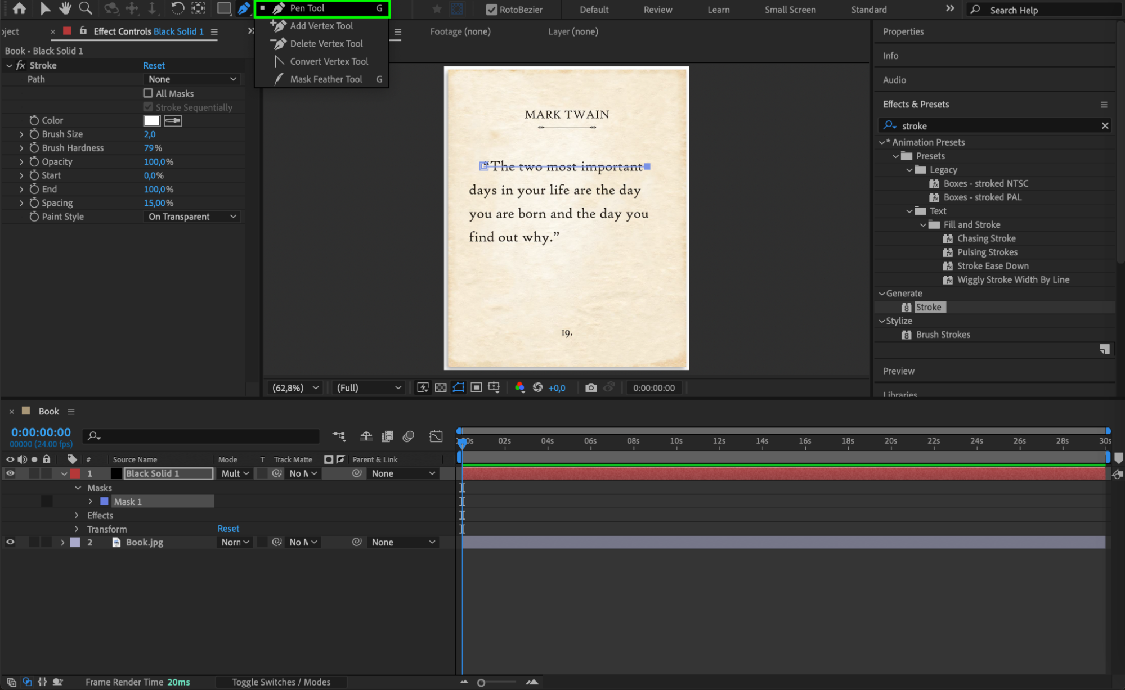The height and width of the screenshot is (690, 1125).
Task: Hide the Book.jpg layer eye
Action: pyautogui.click(x=10, y=542)
